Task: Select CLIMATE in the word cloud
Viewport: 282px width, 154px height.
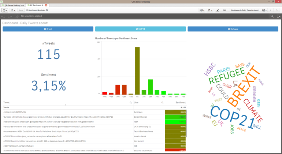Action: 253,110
